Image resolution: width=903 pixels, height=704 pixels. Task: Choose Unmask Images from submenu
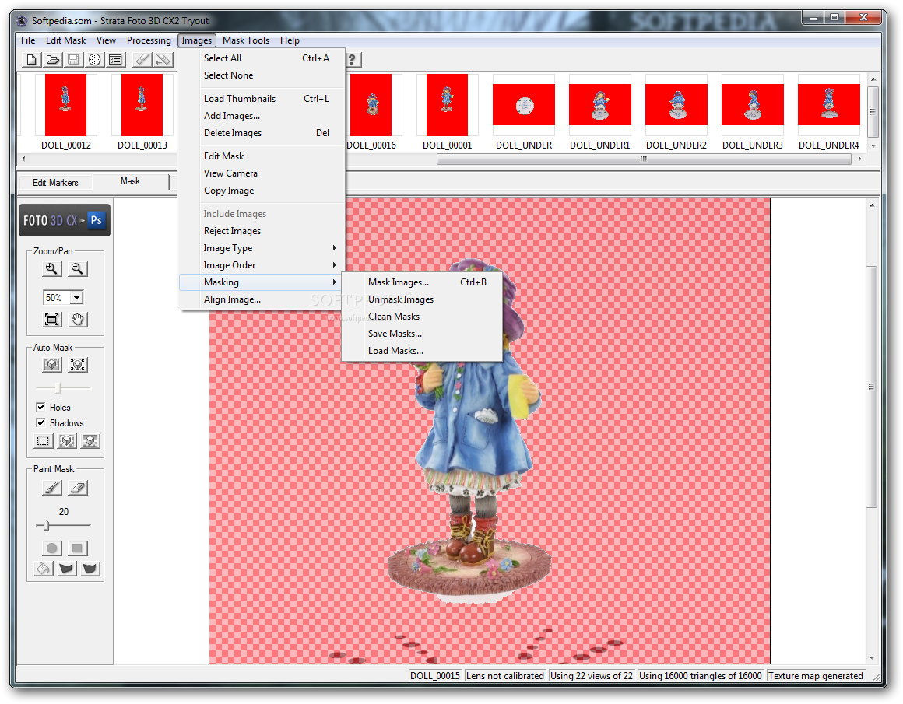coord(422,299)
